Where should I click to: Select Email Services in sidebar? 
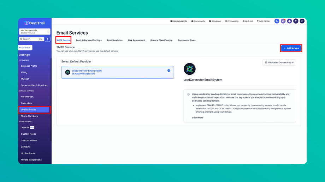click(34, 110)
